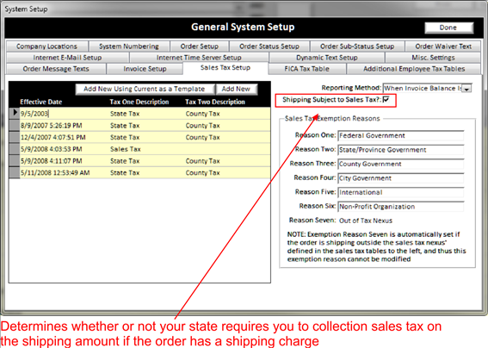Select row marker for 5/9/2008 4:03:53 PM entry
This screenshot has height=348, width=488.
[x=15, y=149]
